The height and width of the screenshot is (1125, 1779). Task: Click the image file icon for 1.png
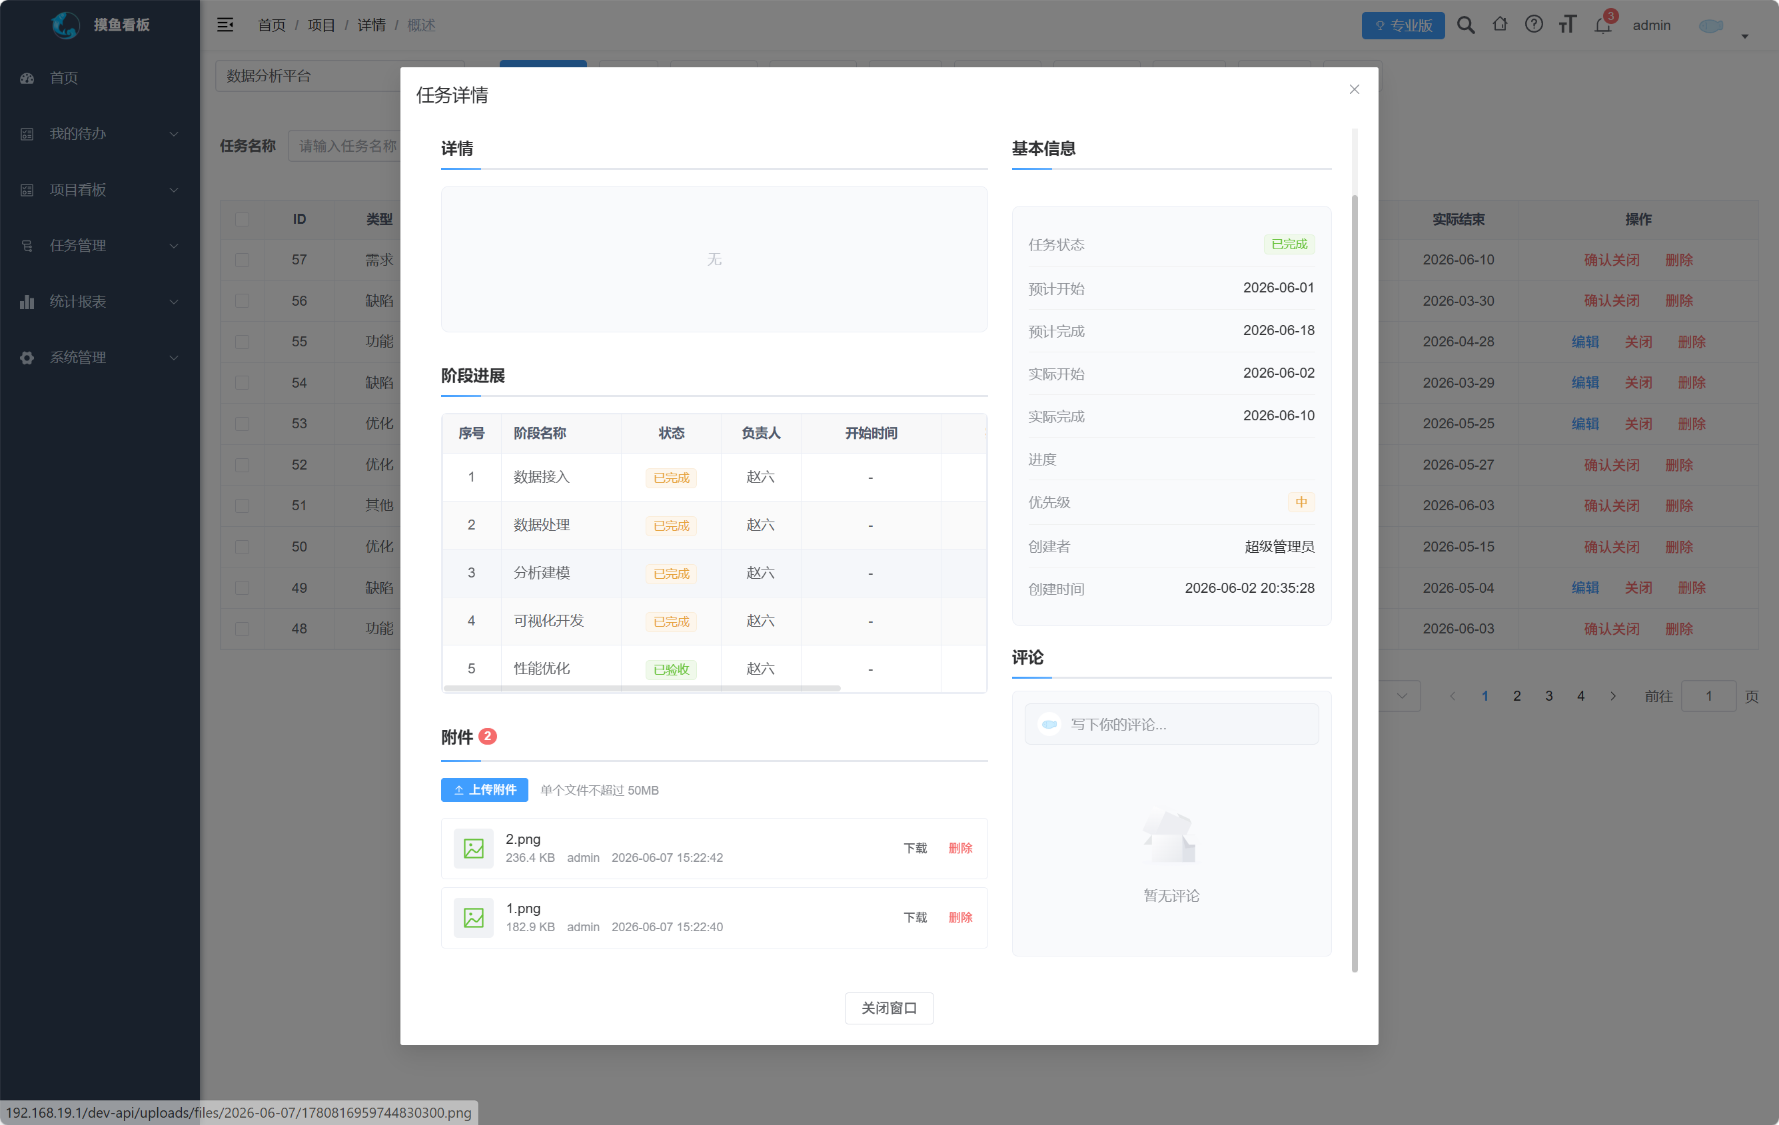coord(474,917)
